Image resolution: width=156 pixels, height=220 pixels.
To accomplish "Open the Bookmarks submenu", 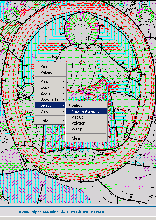I will (x=50, y=99).
